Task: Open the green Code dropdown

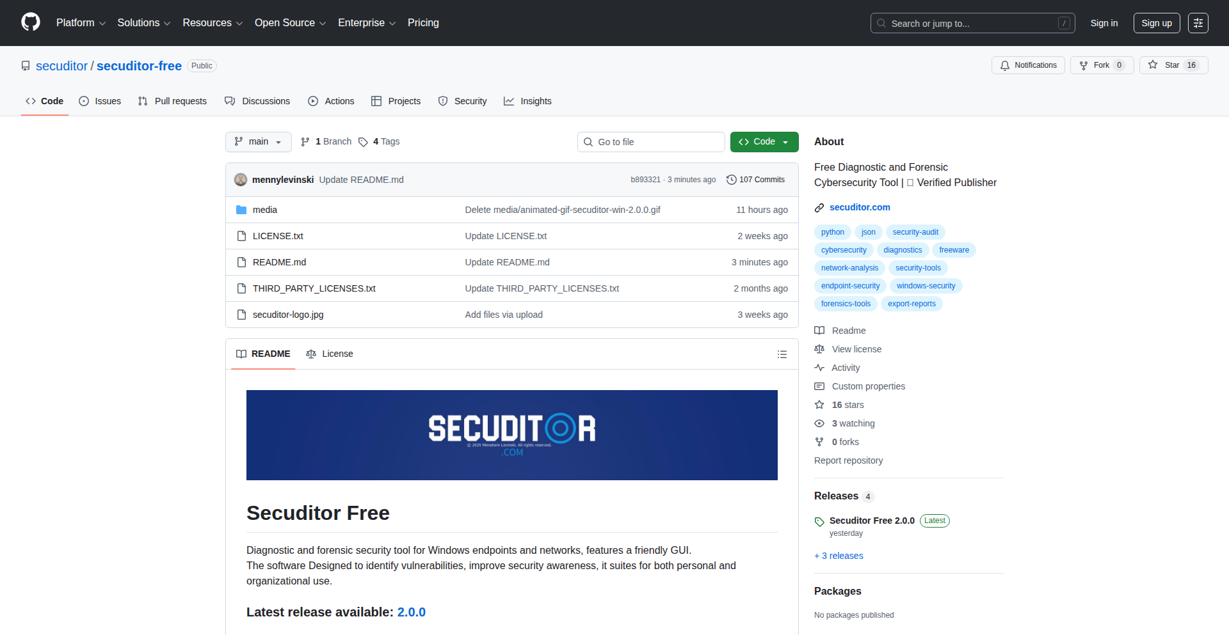Action: pos(764,142)
